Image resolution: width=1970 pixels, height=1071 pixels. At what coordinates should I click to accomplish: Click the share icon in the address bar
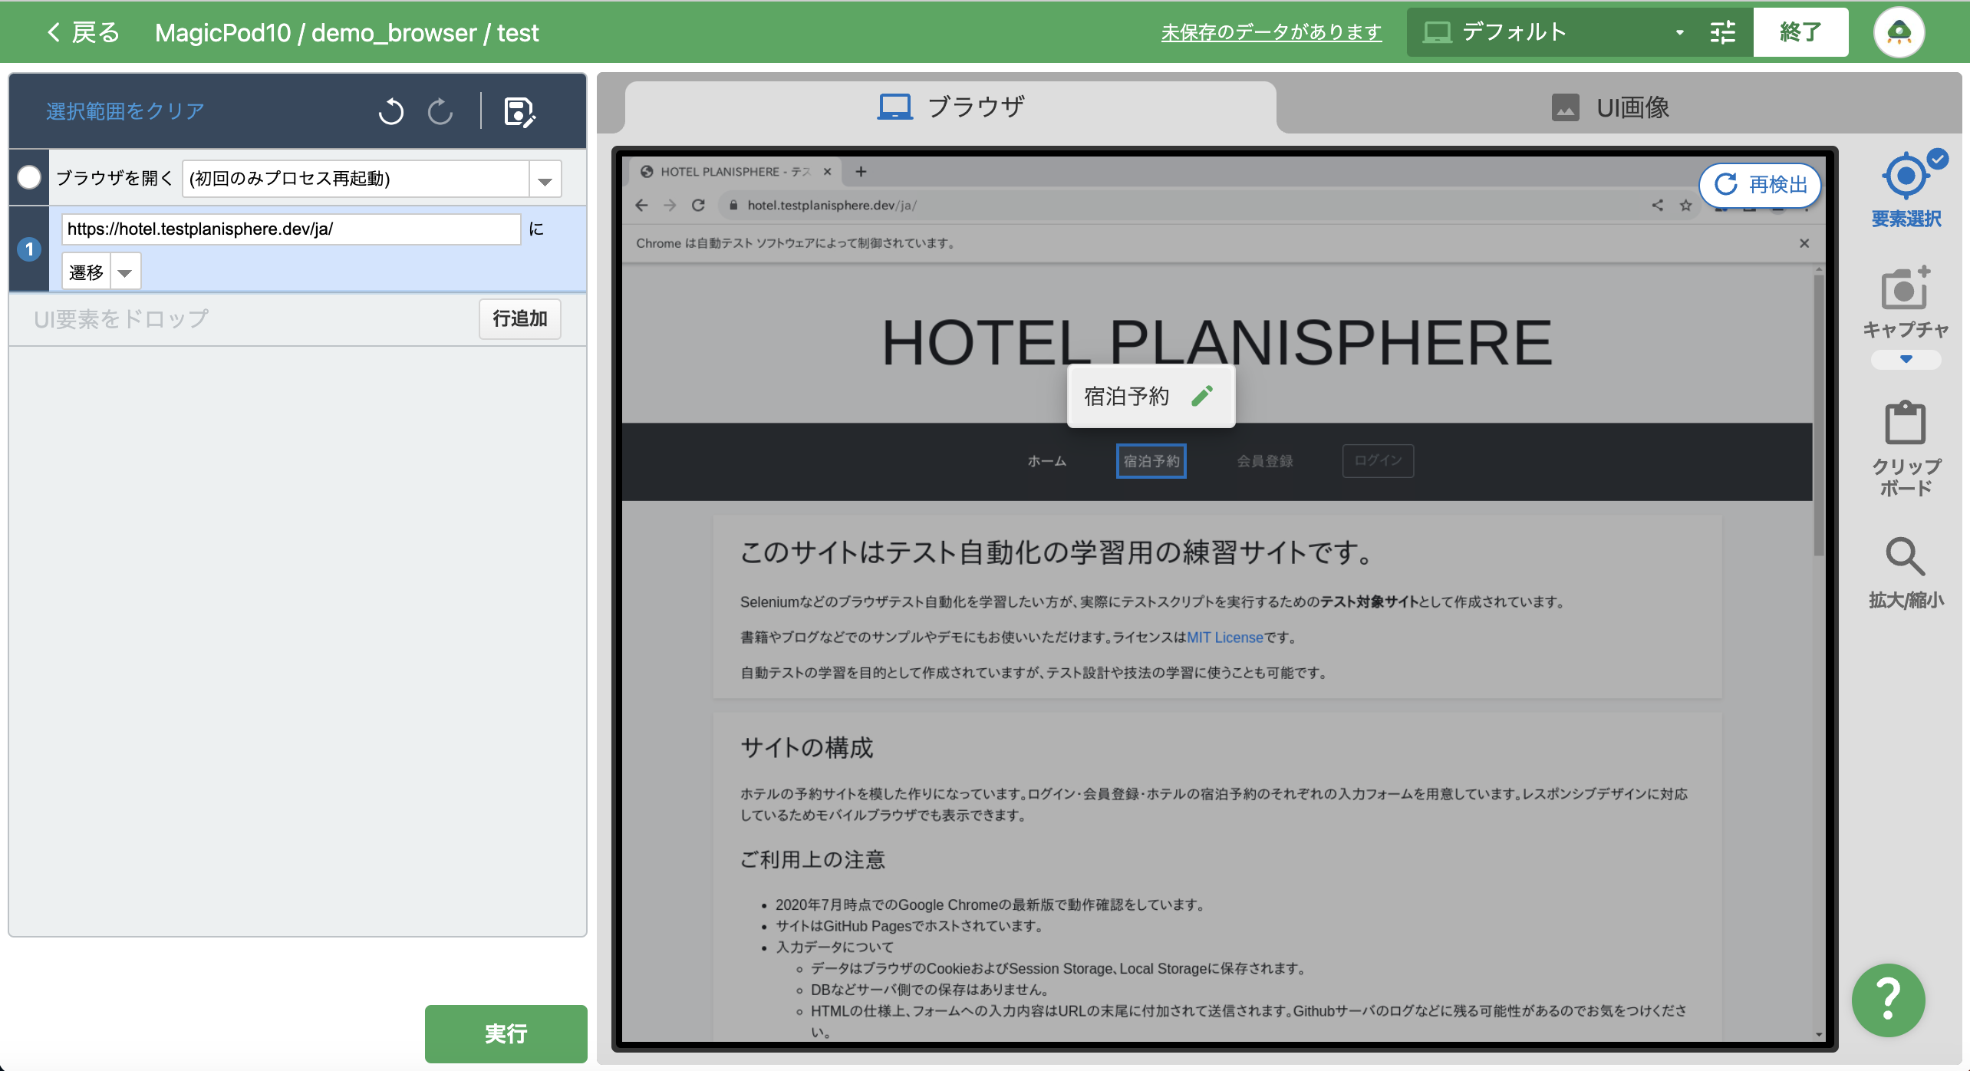coord(1658,206)
